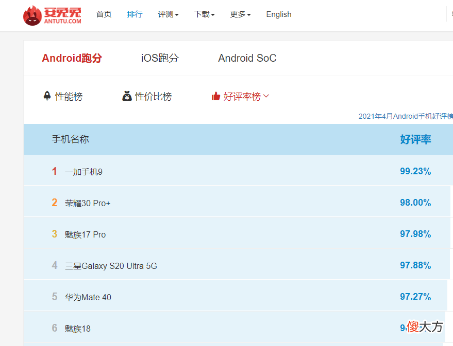Click the rocket icon beside 性能榜
453x346 pixels.
pyautogui.click(x=47, y=96)
